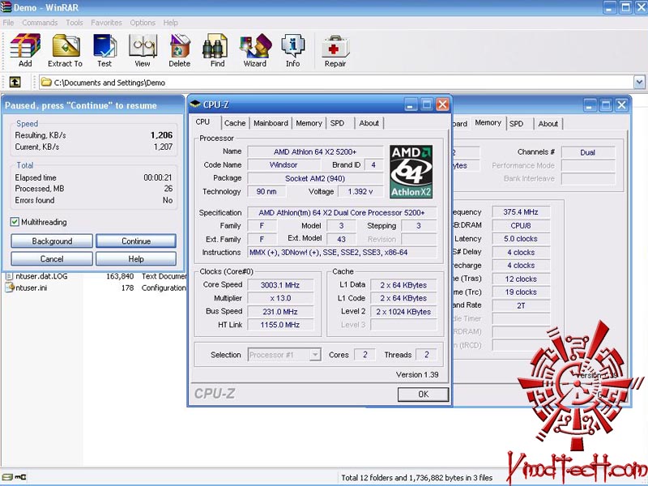Screen dimensions: 648x486
Task: Click the status bar total files text
Action: tap(416, 477)
